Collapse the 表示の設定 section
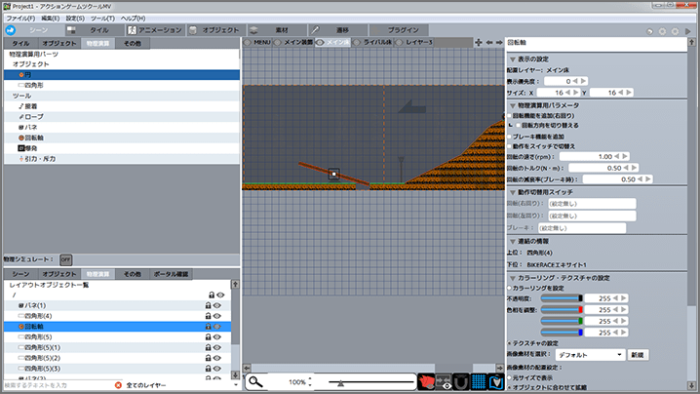 click(510, 60)
